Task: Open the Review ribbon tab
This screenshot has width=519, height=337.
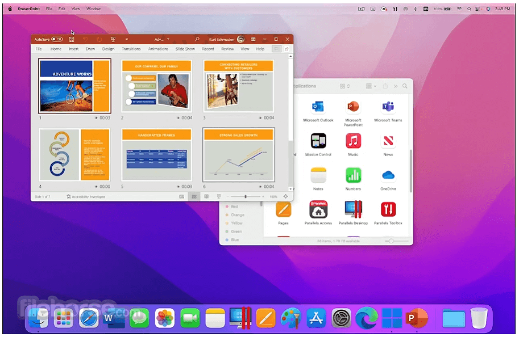Action: click(x=227, y=49)
